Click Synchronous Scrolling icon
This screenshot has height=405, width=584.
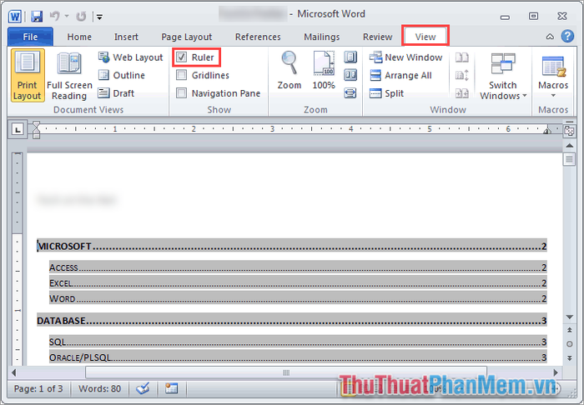pos(462,75)
